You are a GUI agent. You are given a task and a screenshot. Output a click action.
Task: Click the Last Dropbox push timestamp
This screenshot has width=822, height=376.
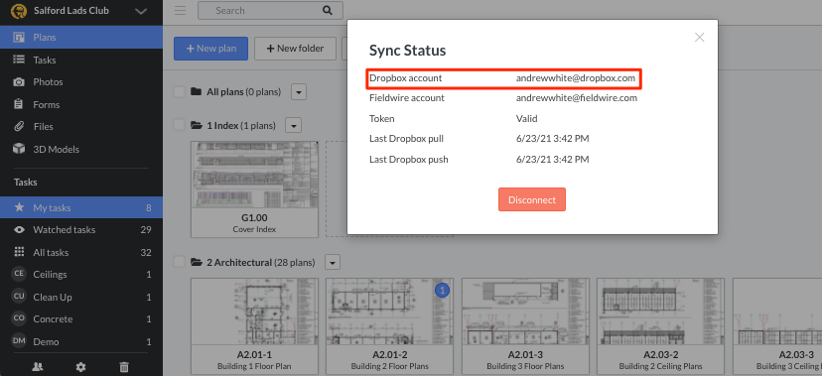[553, 159]
